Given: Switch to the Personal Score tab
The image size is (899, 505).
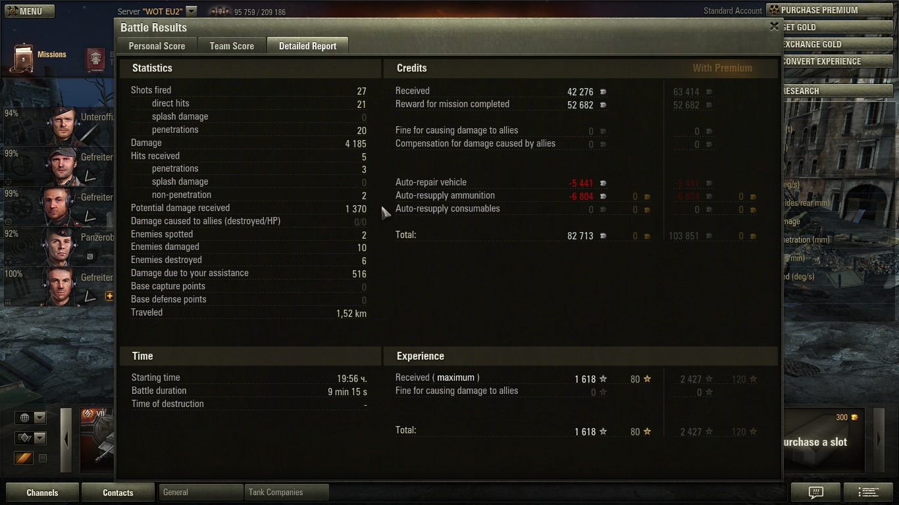Looking at the screenshot, I should click(x=157, y=46).
